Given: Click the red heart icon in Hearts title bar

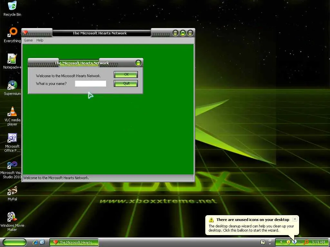Looking at the screenshot, I should pyautogui.click(x=25, y=32).
